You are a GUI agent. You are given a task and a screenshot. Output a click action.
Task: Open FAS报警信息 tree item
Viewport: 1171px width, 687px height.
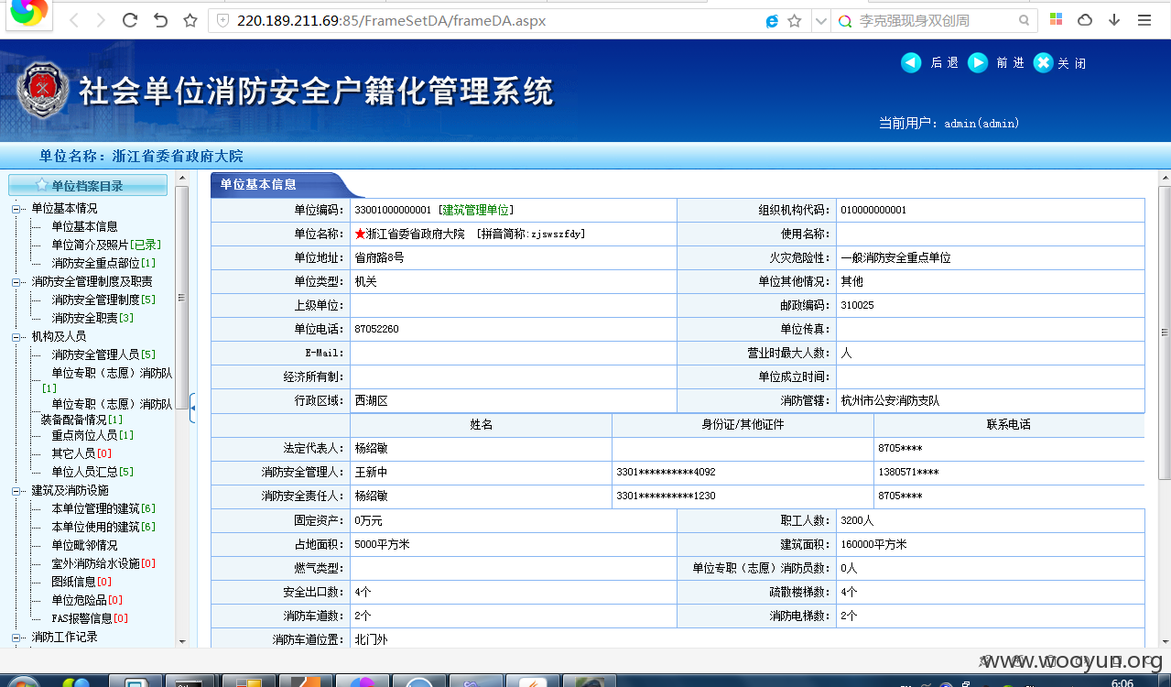pyautogui.click(x=90, y=618)
